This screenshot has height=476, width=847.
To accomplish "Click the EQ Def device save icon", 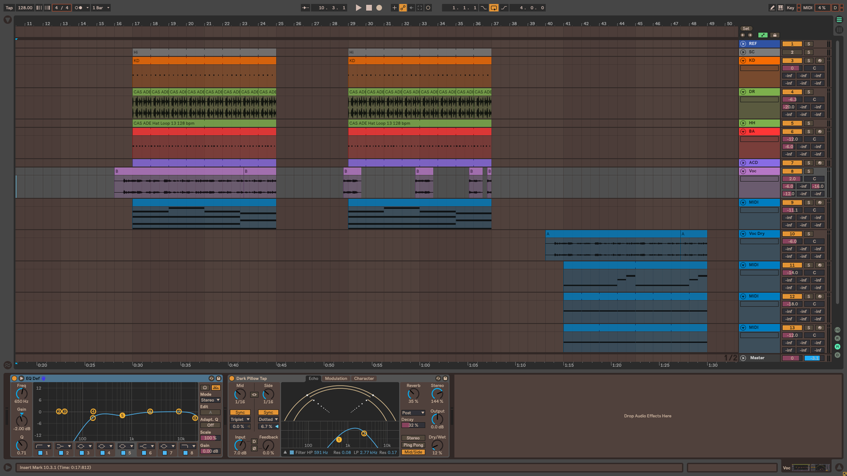I will click(219, 379).
